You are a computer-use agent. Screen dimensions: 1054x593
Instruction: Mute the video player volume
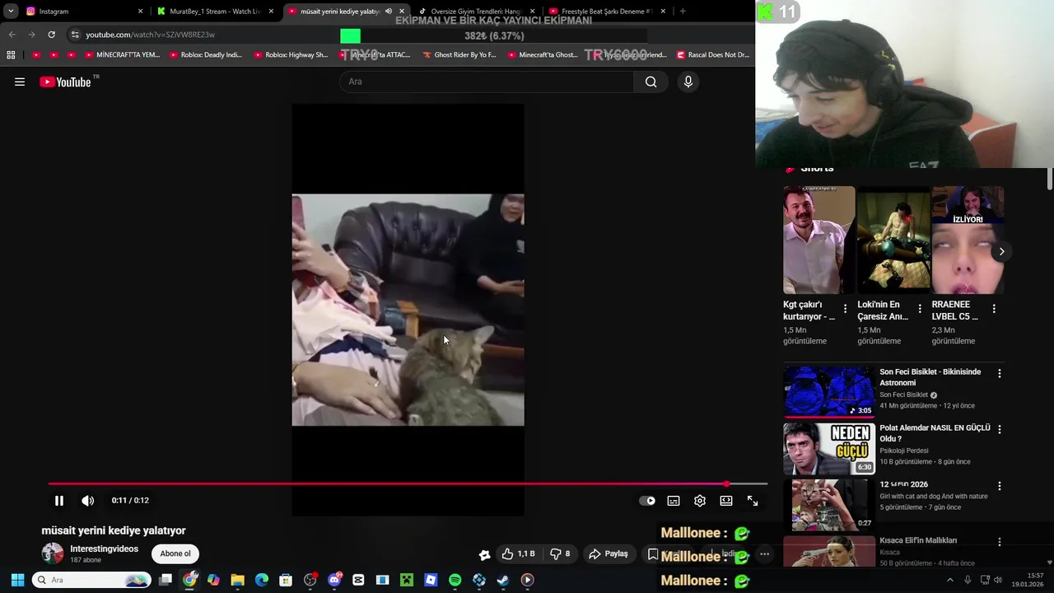point(88,501)
